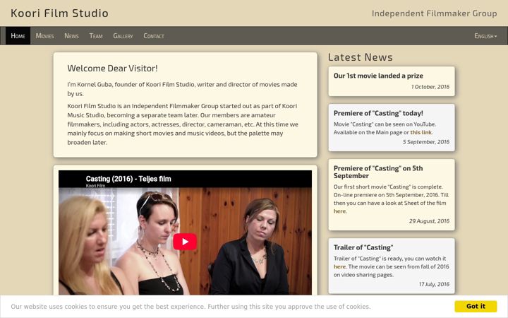Click the cookie notice text
Viewport: 508px width, 318px height.
[x=190, y=307]
